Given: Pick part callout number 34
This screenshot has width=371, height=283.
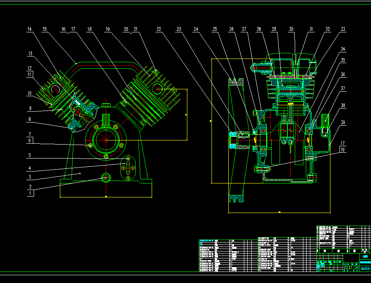Looking at the screenshot, I should 343,49.
